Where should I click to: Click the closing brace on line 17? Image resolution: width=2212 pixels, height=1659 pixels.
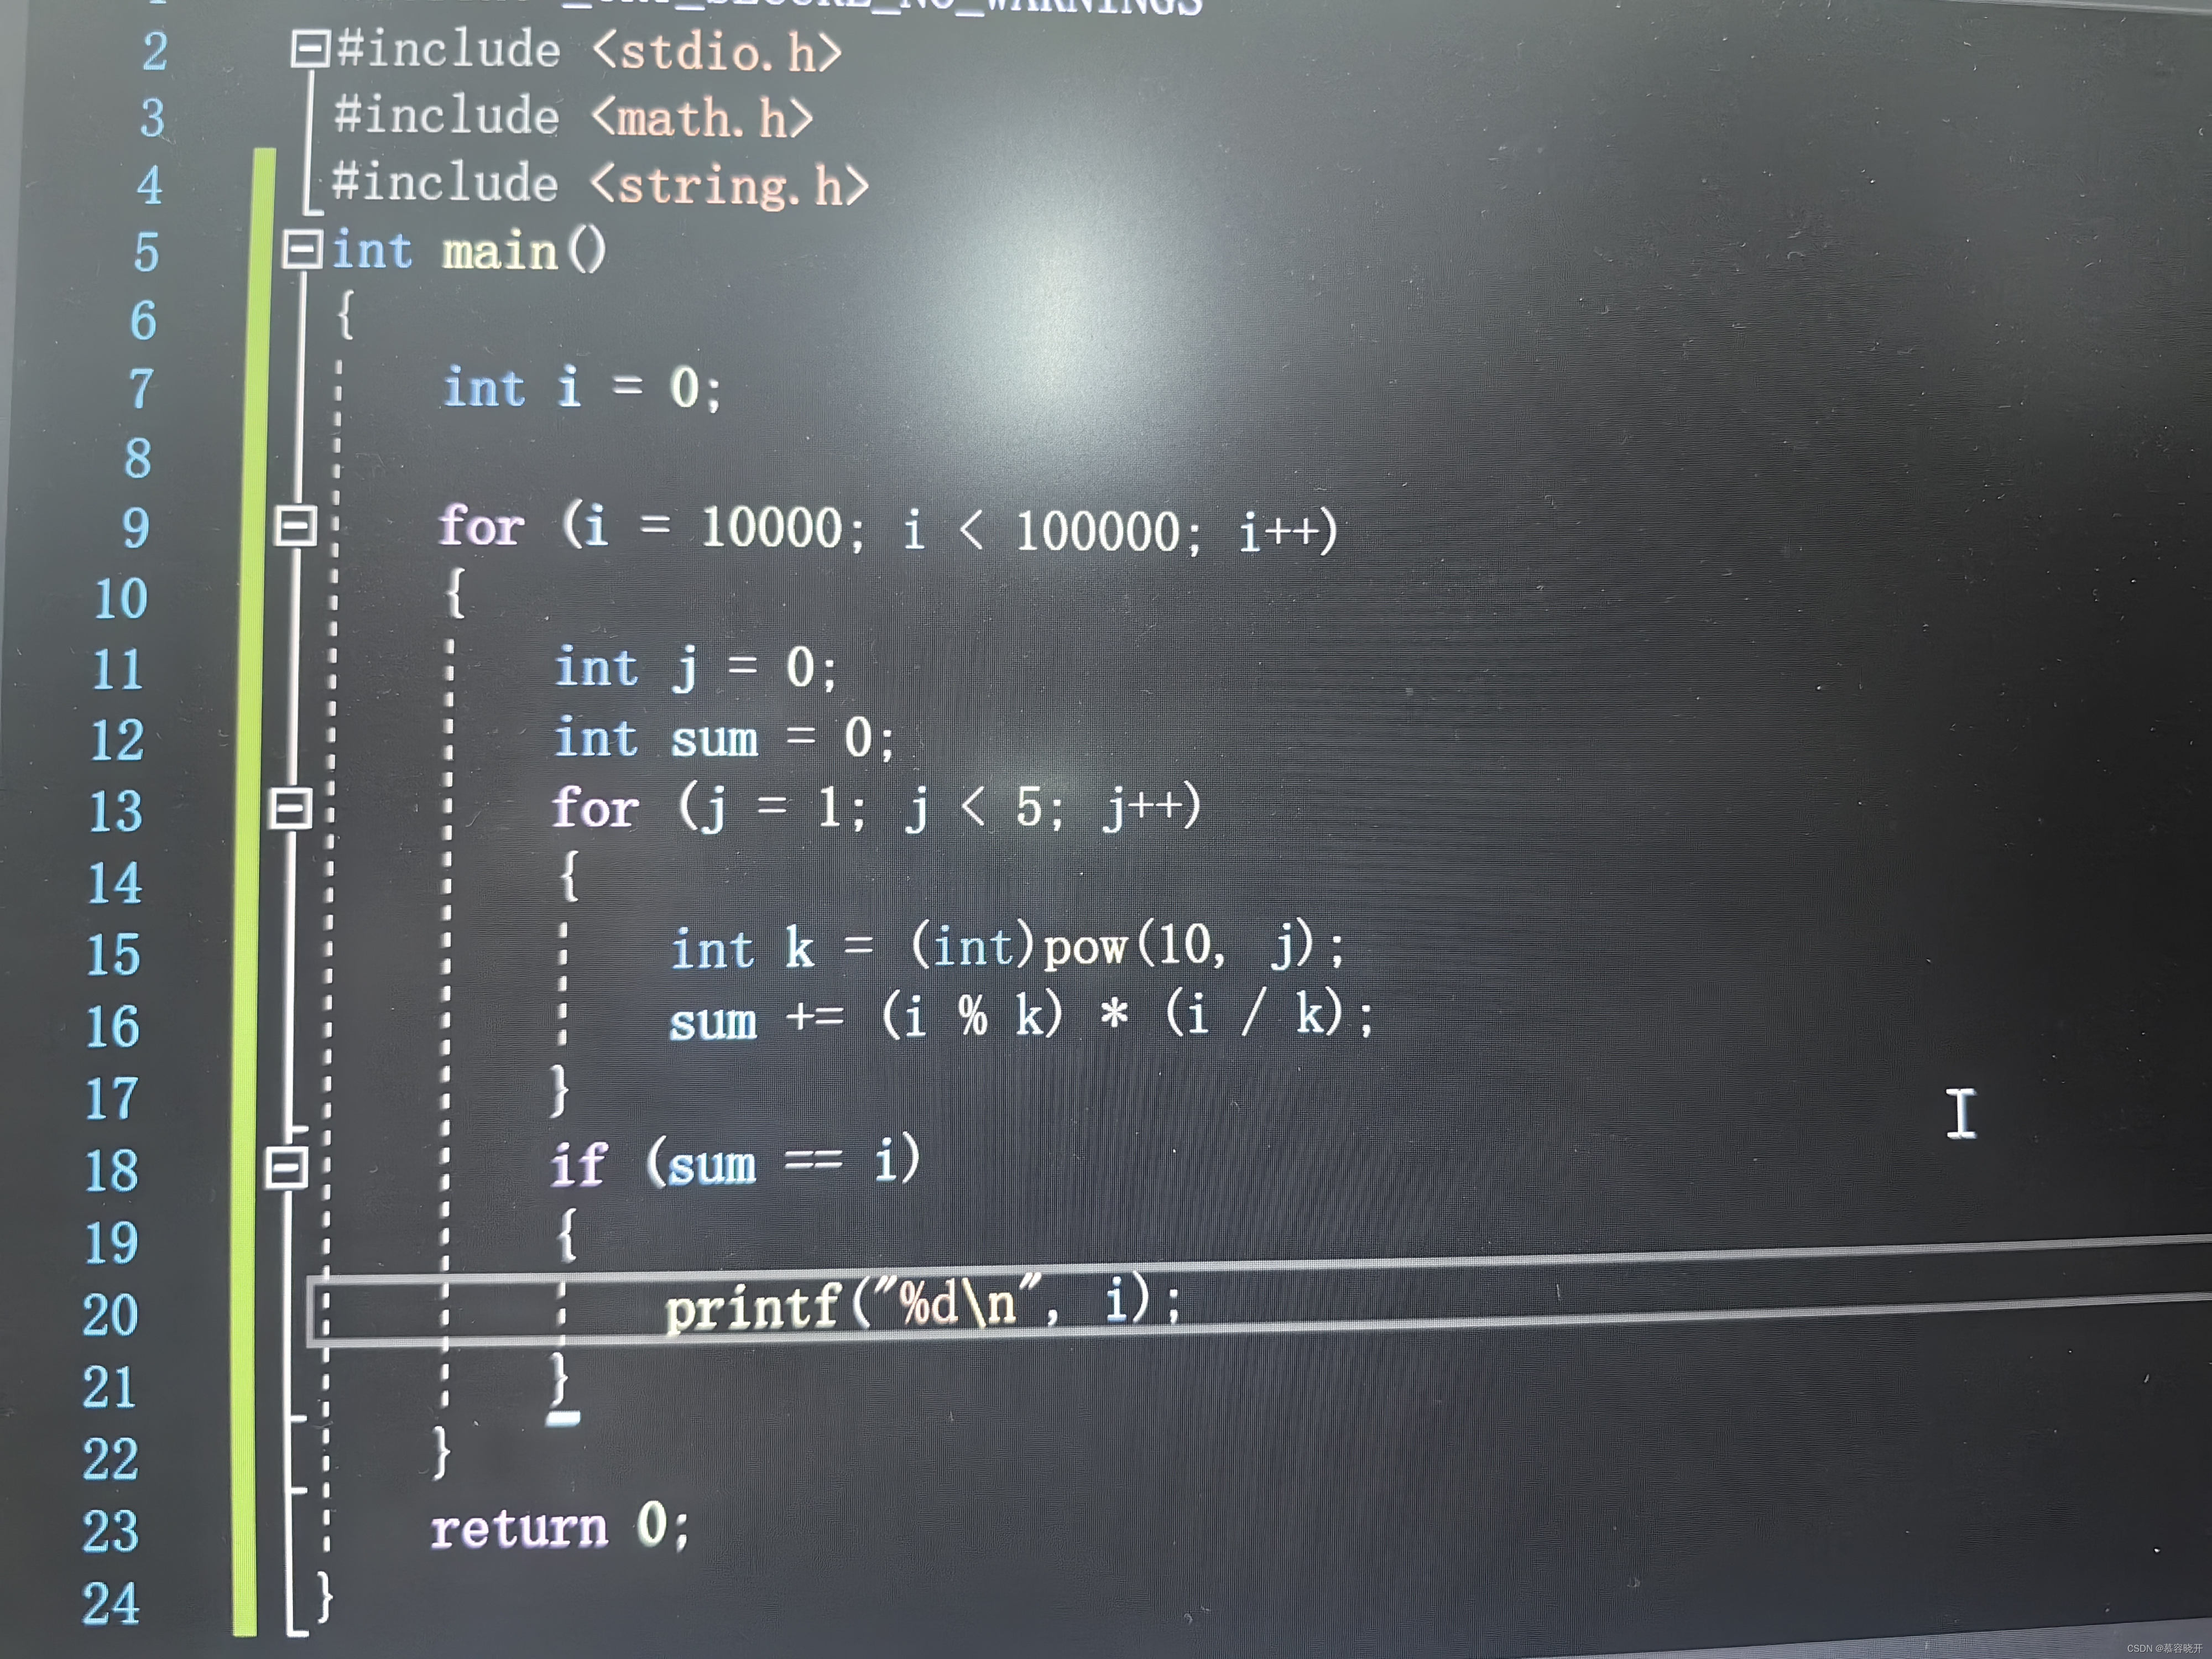click(x=560, y=1091)
